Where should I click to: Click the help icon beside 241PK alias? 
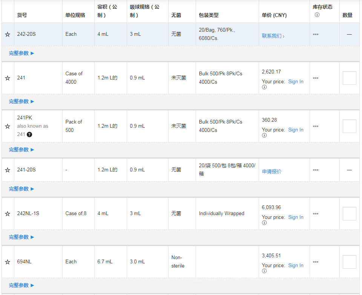(29, 135)
